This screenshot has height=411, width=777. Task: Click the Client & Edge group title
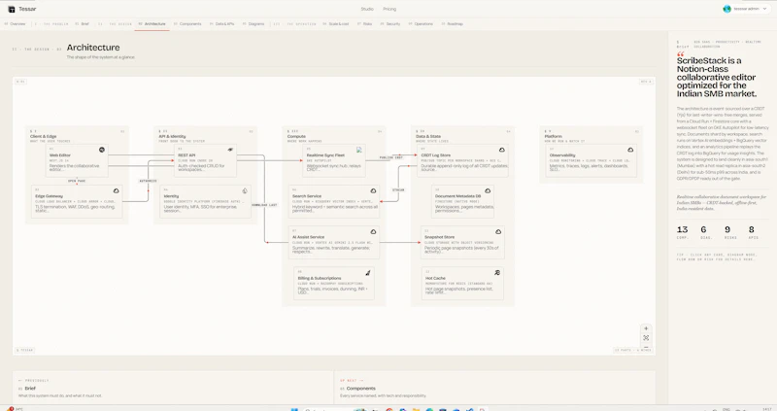point(43,136)
